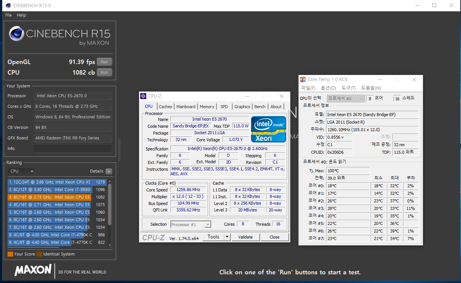The image size is (461, 283).
Task: Switch to the CPU tab in CPU-Z
Action: point(149,107)
